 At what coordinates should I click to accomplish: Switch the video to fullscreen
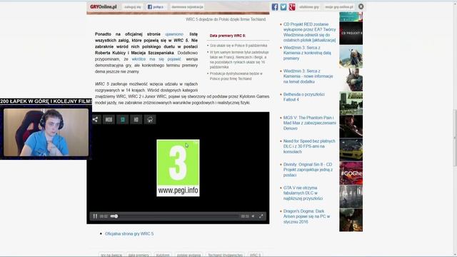pos(261,216)
